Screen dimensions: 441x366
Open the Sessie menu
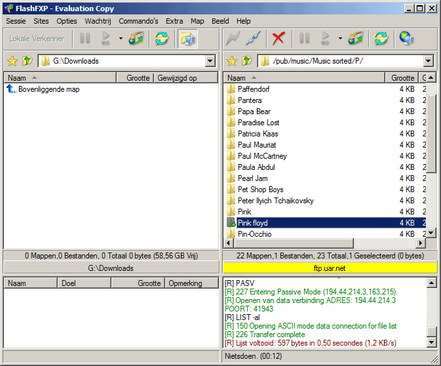click(x=16, y=21)
